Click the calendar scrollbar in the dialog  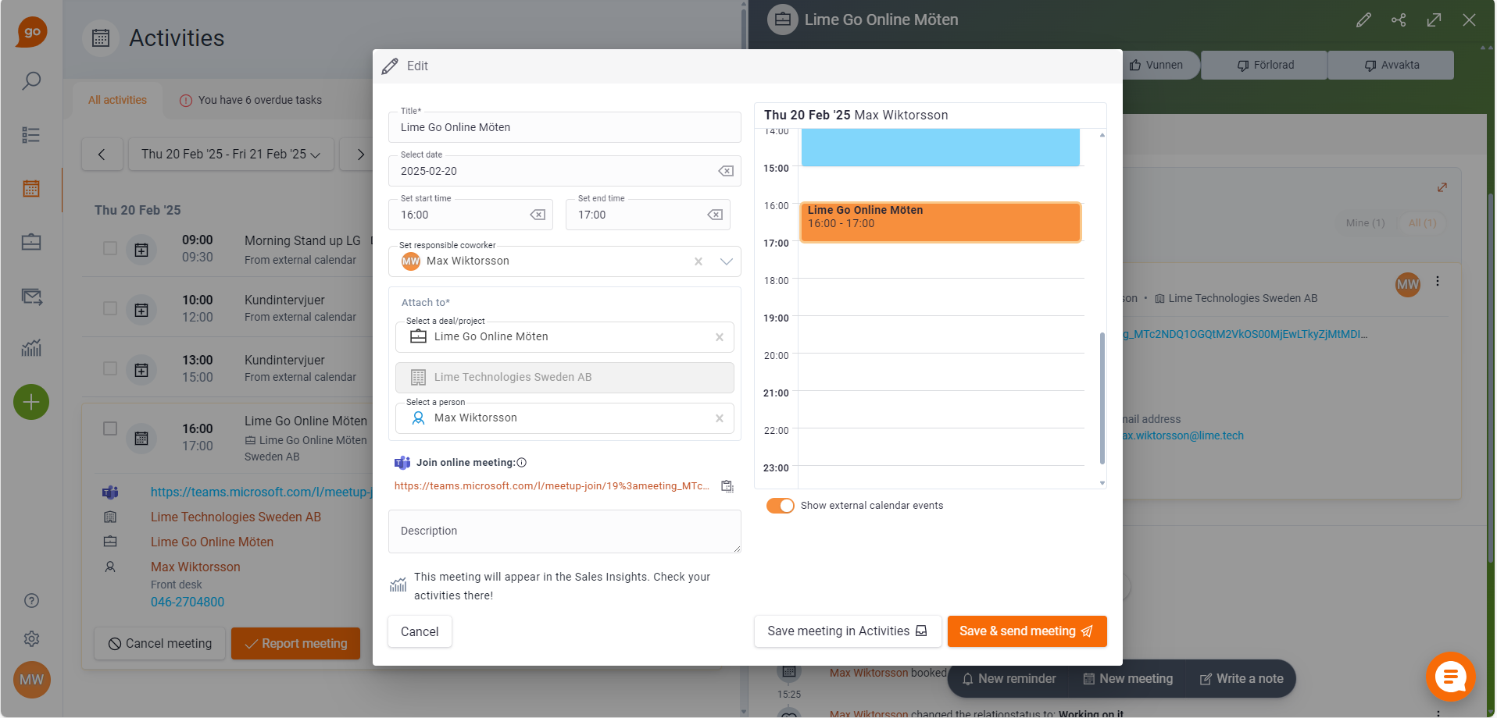(x=1102, y=398)
